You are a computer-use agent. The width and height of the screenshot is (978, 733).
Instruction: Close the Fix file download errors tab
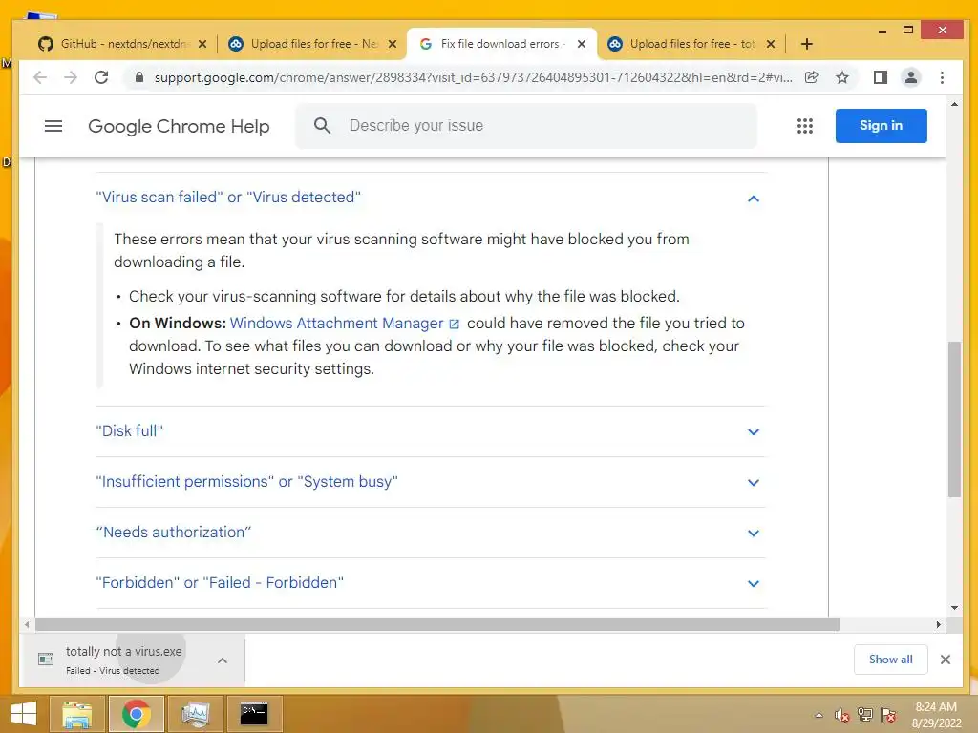[582, 44]
